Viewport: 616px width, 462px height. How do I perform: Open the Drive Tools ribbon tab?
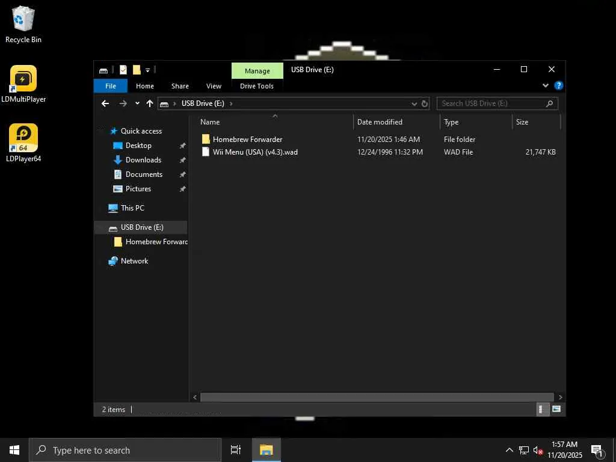[257, 86]
